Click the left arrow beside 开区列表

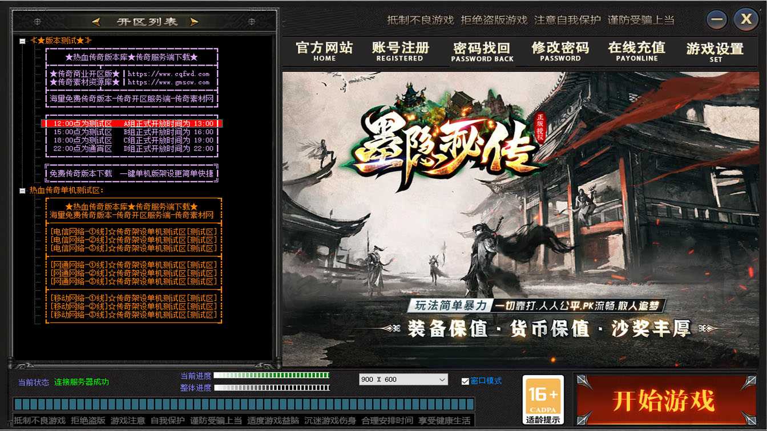pos(96,22)
